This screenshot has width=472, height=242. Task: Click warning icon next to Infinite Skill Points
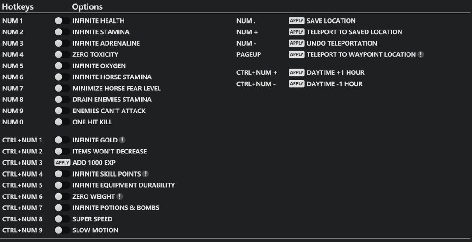(145, 174)
